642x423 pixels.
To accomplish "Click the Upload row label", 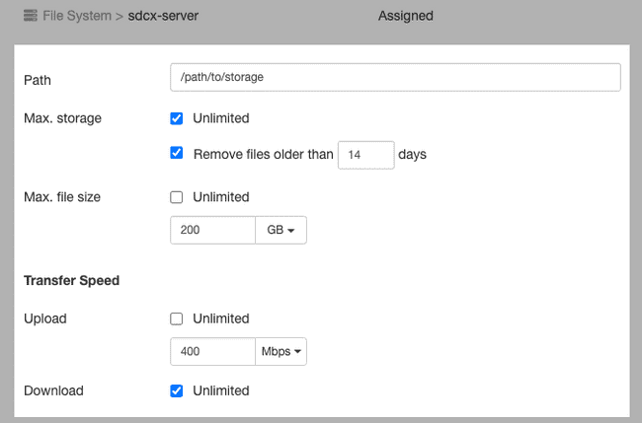I will coord(44,318).
